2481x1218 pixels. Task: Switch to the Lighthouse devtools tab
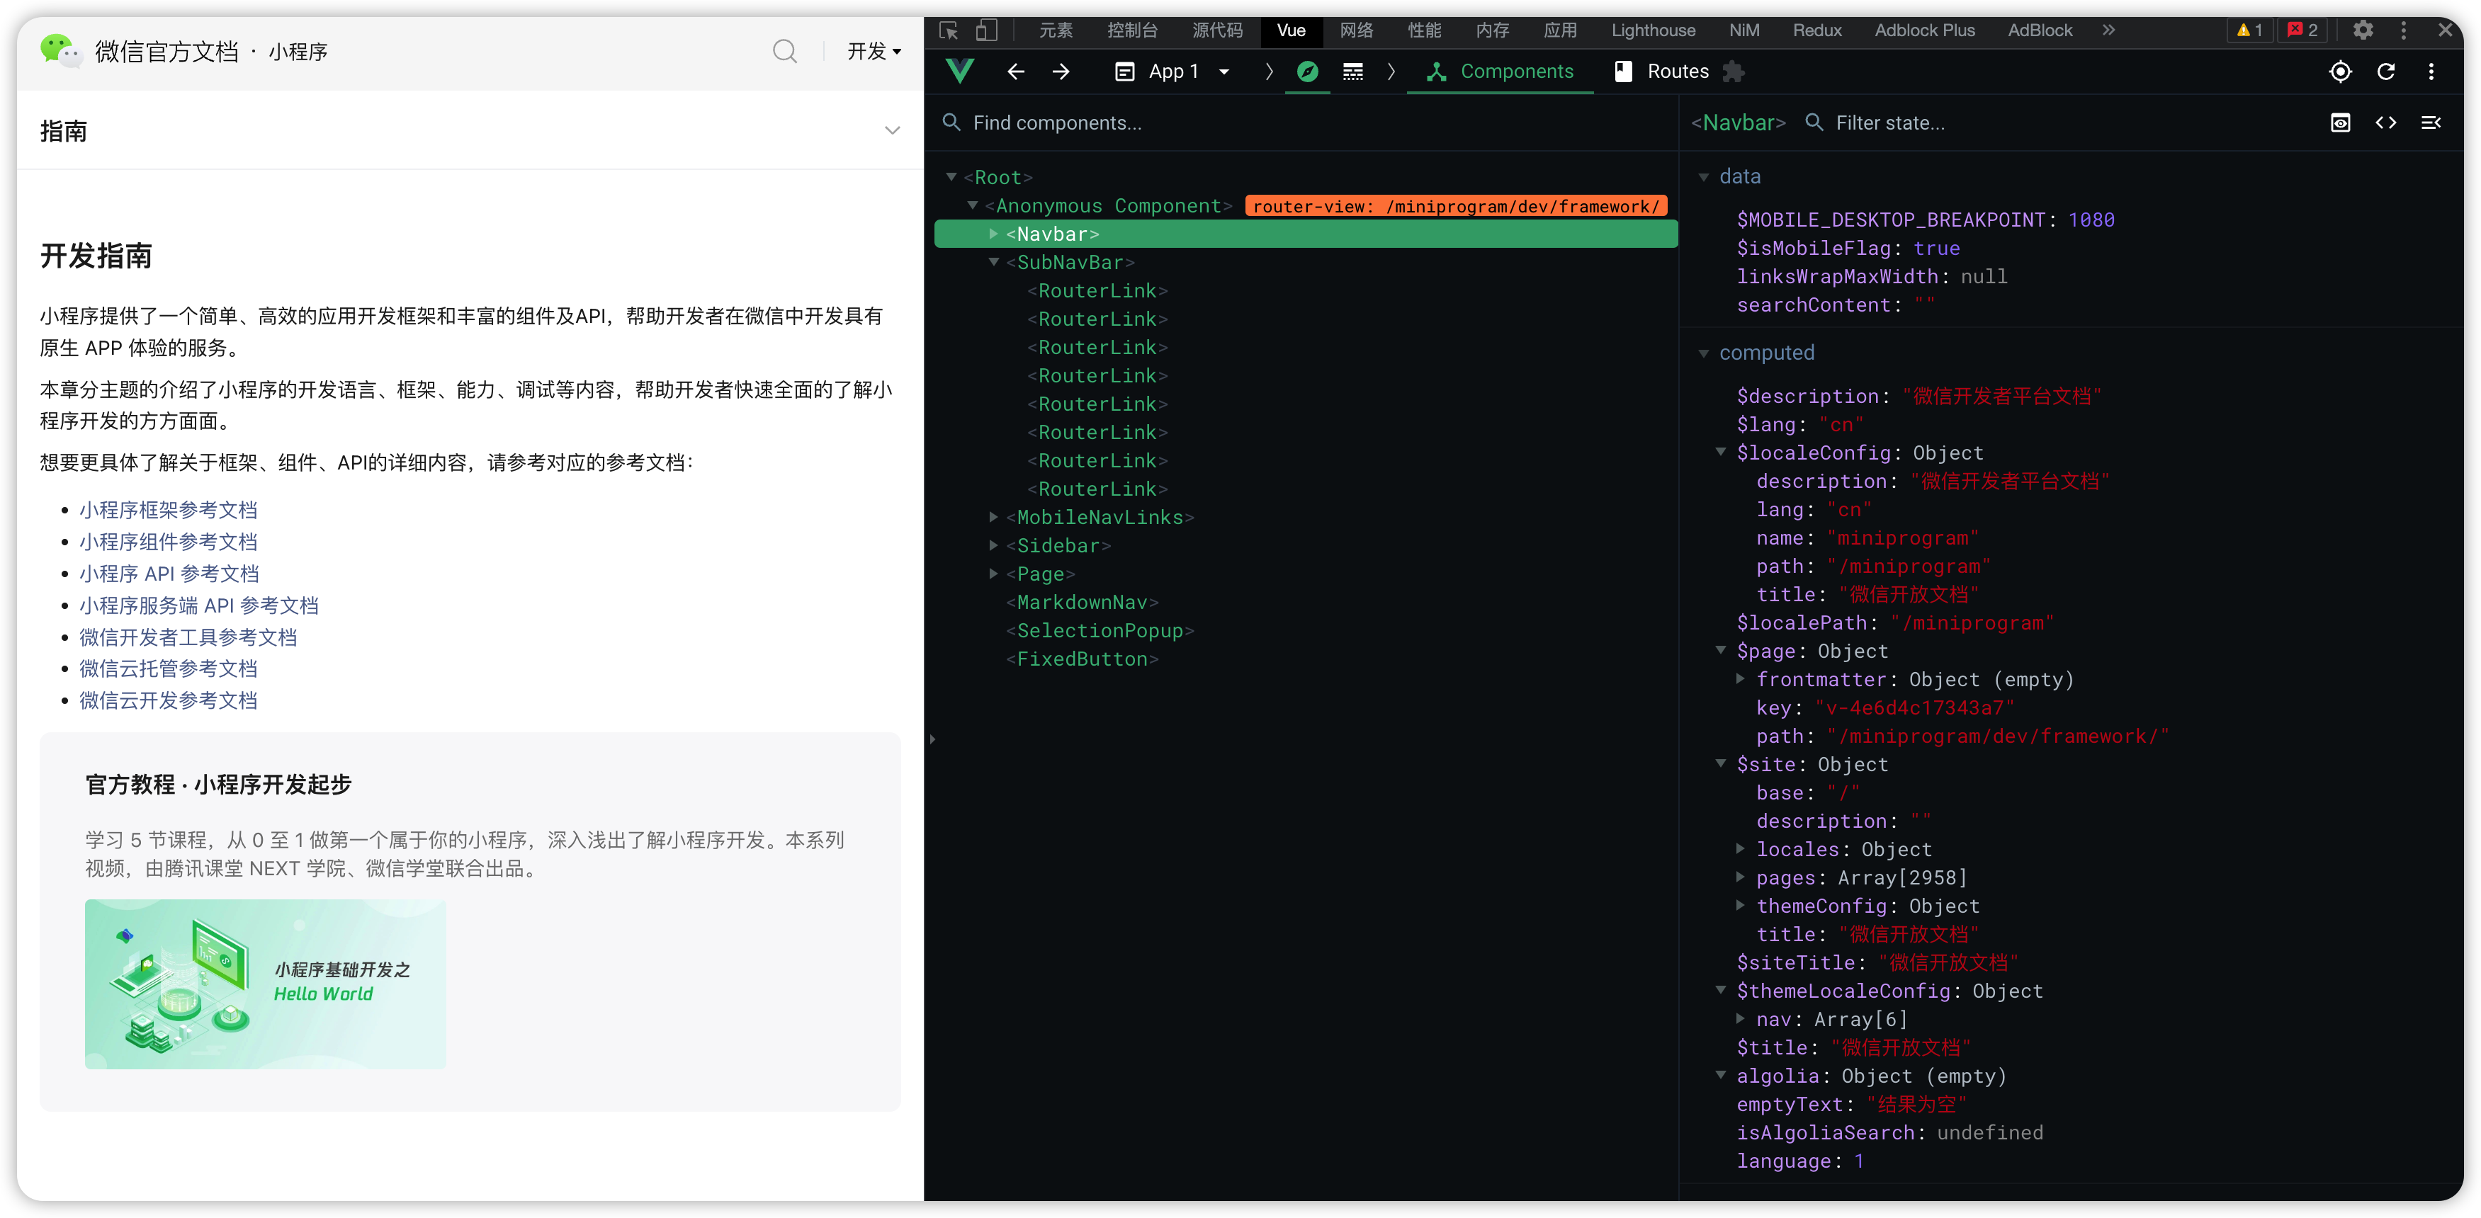[1653, 30]
